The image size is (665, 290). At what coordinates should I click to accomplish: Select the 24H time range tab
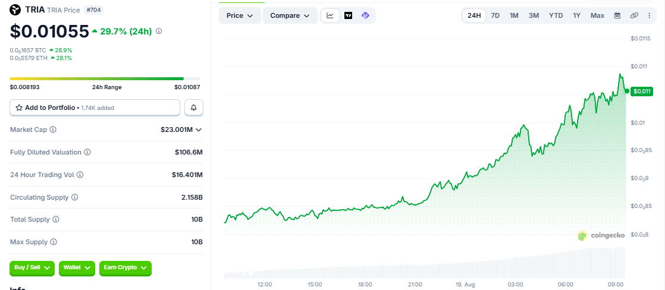click(474, 15)
